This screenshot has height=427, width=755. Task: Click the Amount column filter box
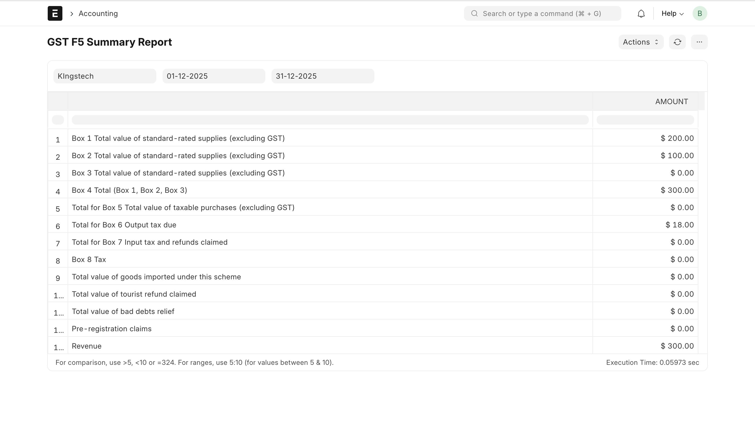click(645, 120)
